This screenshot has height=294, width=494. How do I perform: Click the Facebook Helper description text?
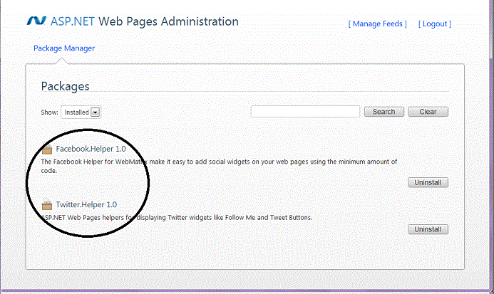(219, 166)
